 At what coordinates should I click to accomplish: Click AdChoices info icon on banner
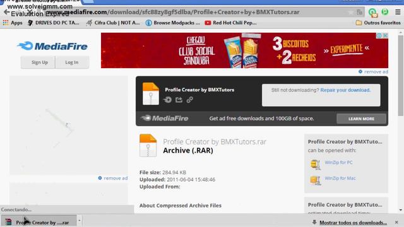pyautogui.click(x=379, y=35)
